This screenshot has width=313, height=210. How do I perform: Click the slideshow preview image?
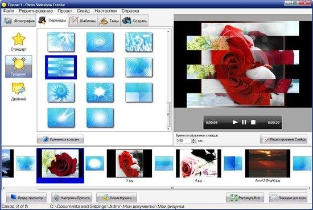click(x=243, y=64)
